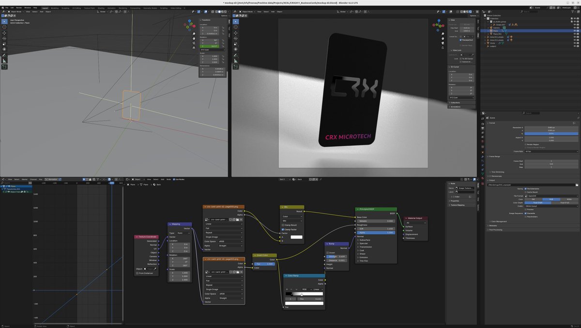Toggle camera view gizmo in left 3D viewport
The height and width of the screenshot is (328, 581).
pyautogui.click(x=194, y=43)
